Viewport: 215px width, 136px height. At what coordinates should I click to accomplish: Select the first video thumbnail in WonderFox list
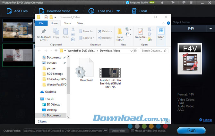pyautogui.click(x=18, y=30)
